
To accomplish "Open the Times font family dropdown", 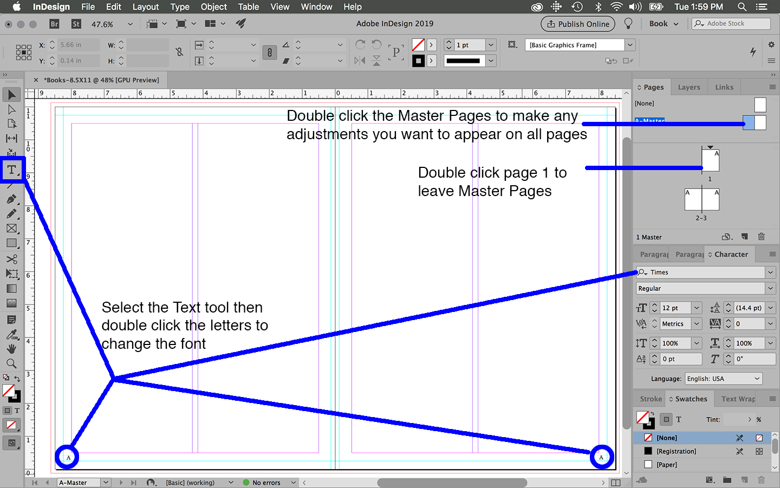I will [770, 272].
